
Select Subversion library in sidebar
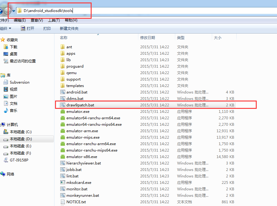click(17, 82)
